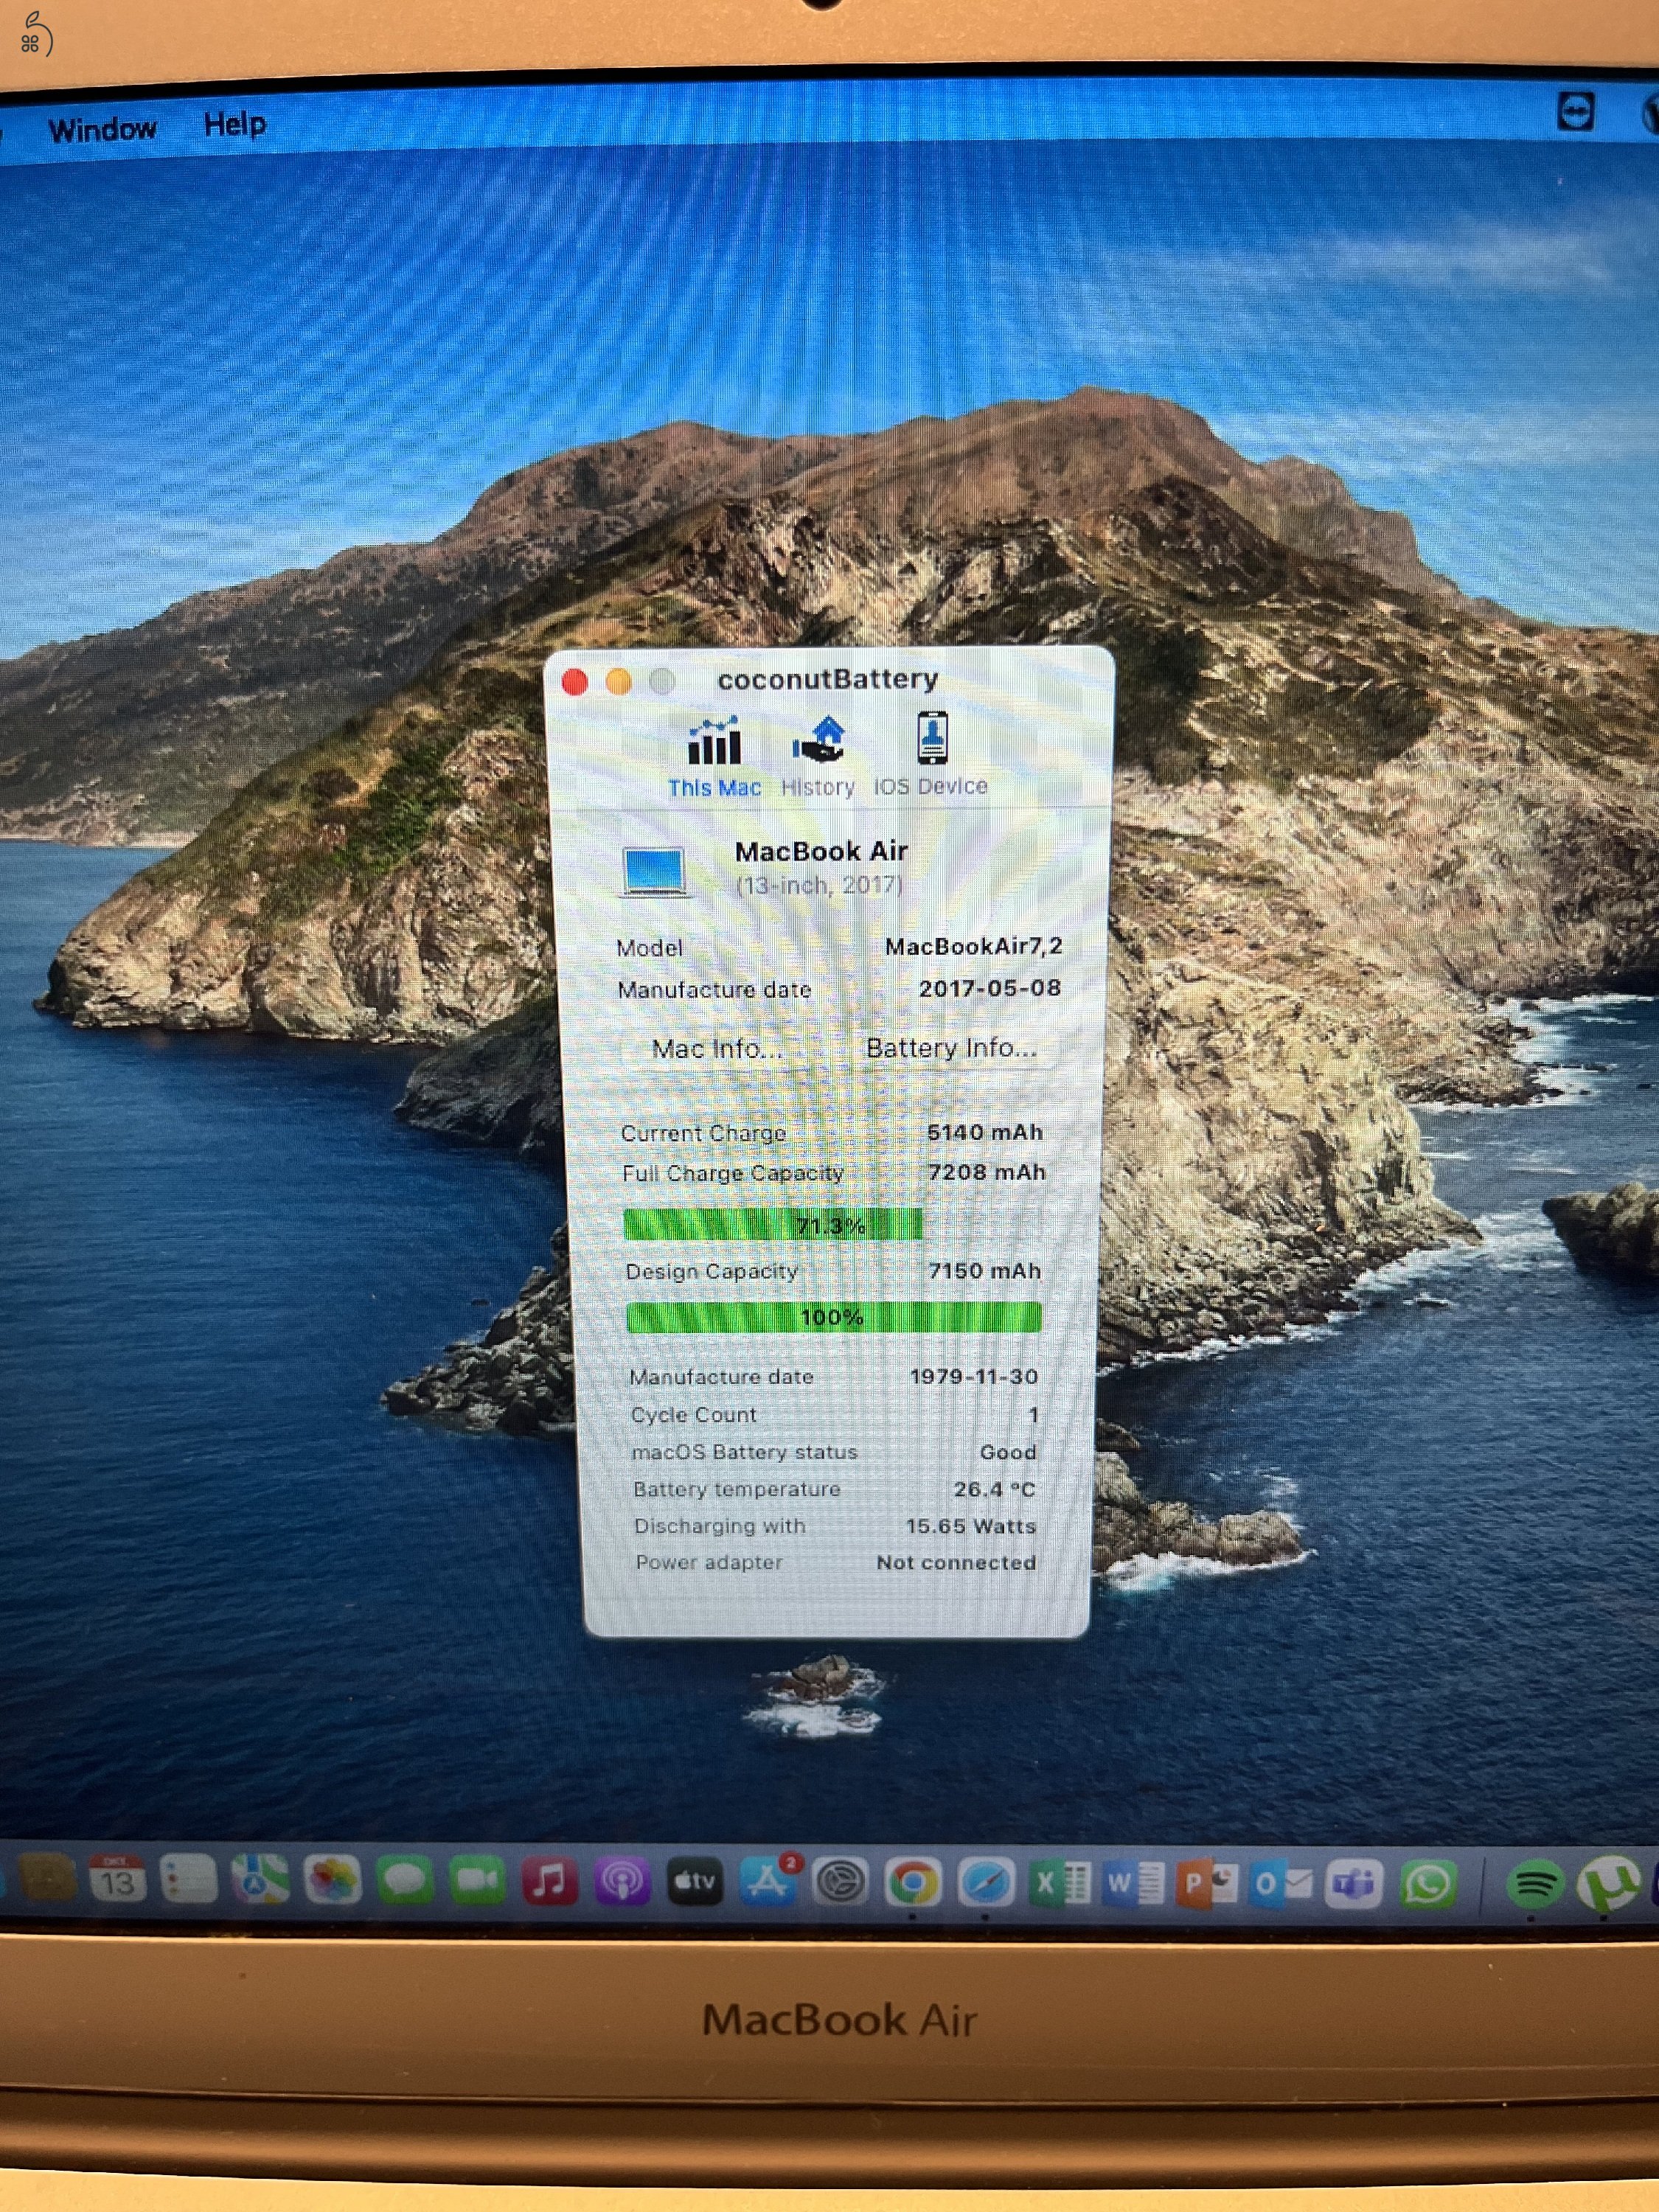This screenshot has width=1659, height=2212.
Task: Select the iOS Device tab
Action: [x=931, y=755]
